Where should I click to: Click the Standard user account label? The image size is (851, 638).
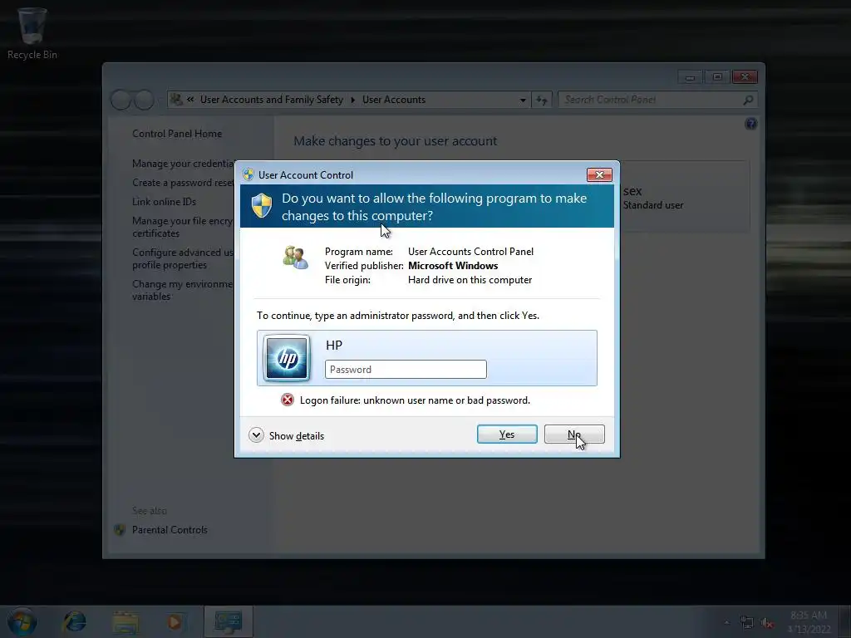653,205
